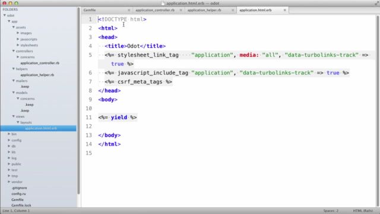Expand the log folder arrow
The width and height of the screenshot is (380, 214).
coord(9,158)
